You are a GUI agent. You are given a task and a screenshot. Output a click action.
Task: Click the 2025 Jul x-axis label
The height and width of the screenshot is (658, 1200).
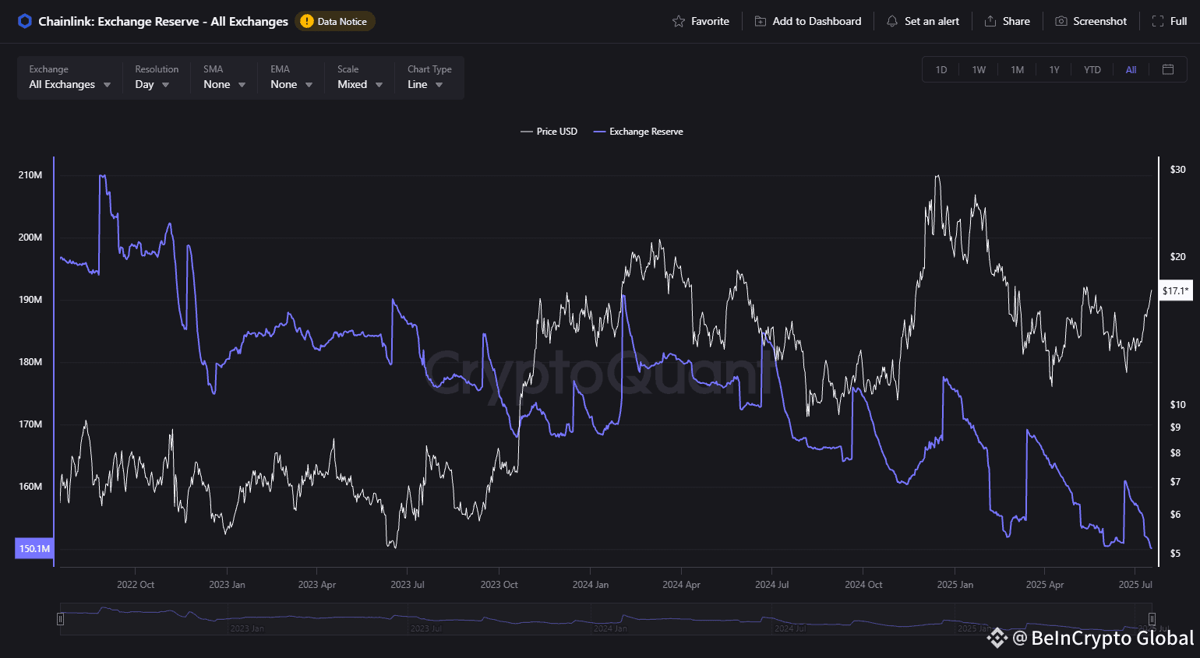coord(1135,584)
